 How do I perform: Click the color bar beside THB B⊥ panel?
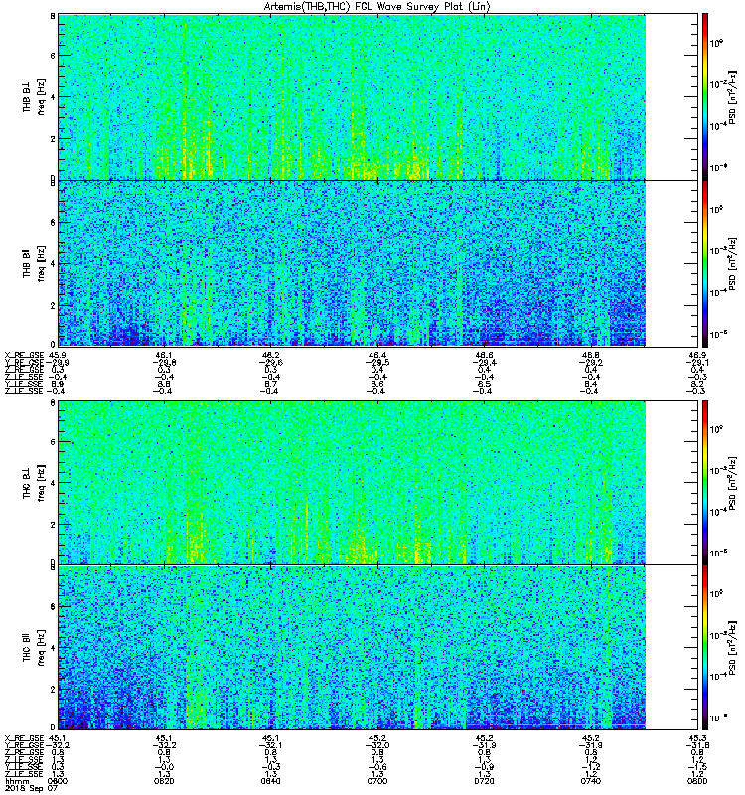click(x=705, y=96)
